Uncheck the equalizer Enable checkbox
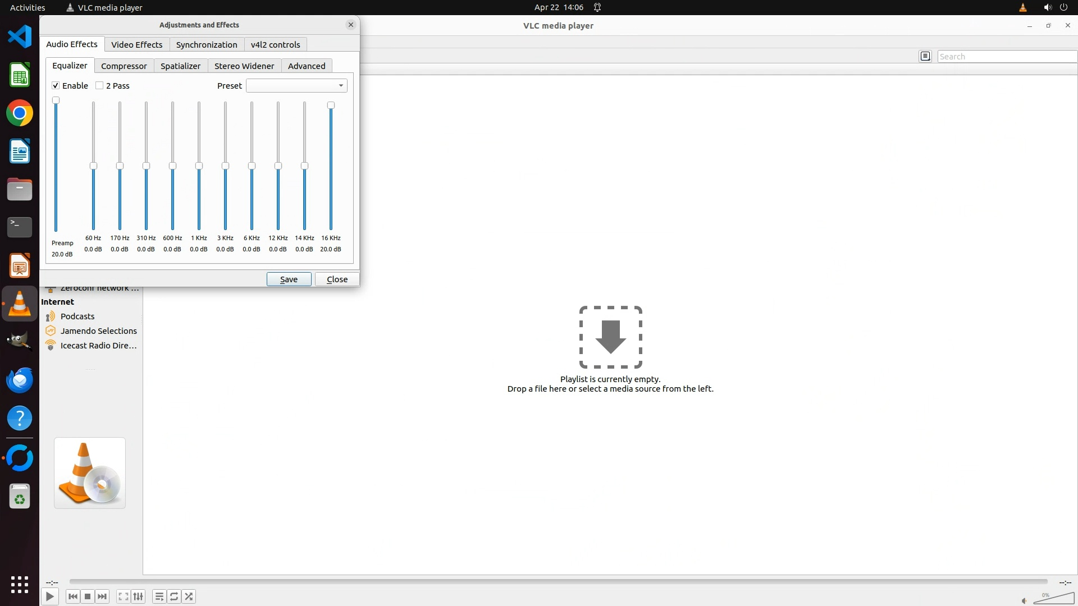The width and height of the screenshot is (1078, 606). 56,85
